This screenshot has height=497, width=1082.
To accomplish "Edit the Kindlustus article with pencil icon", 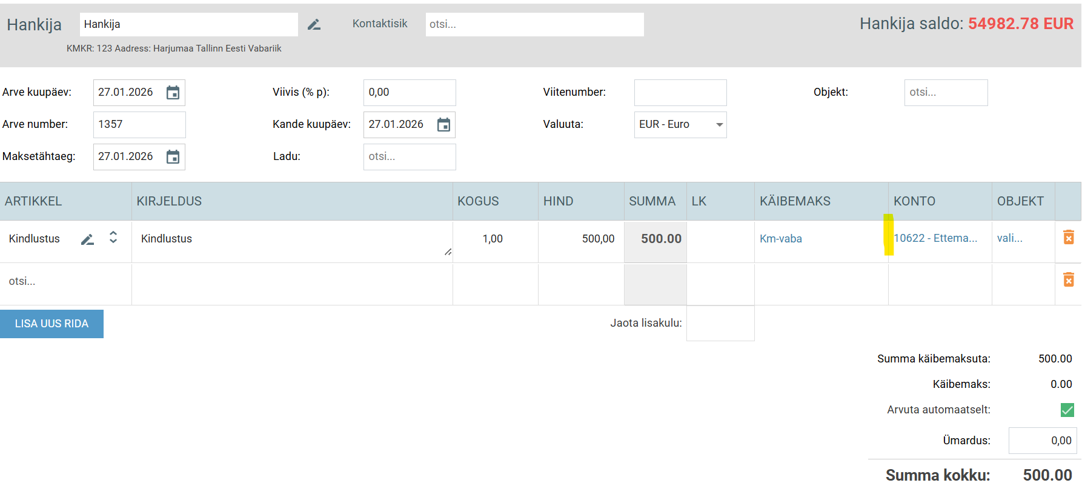I will [x=87, y=239].
